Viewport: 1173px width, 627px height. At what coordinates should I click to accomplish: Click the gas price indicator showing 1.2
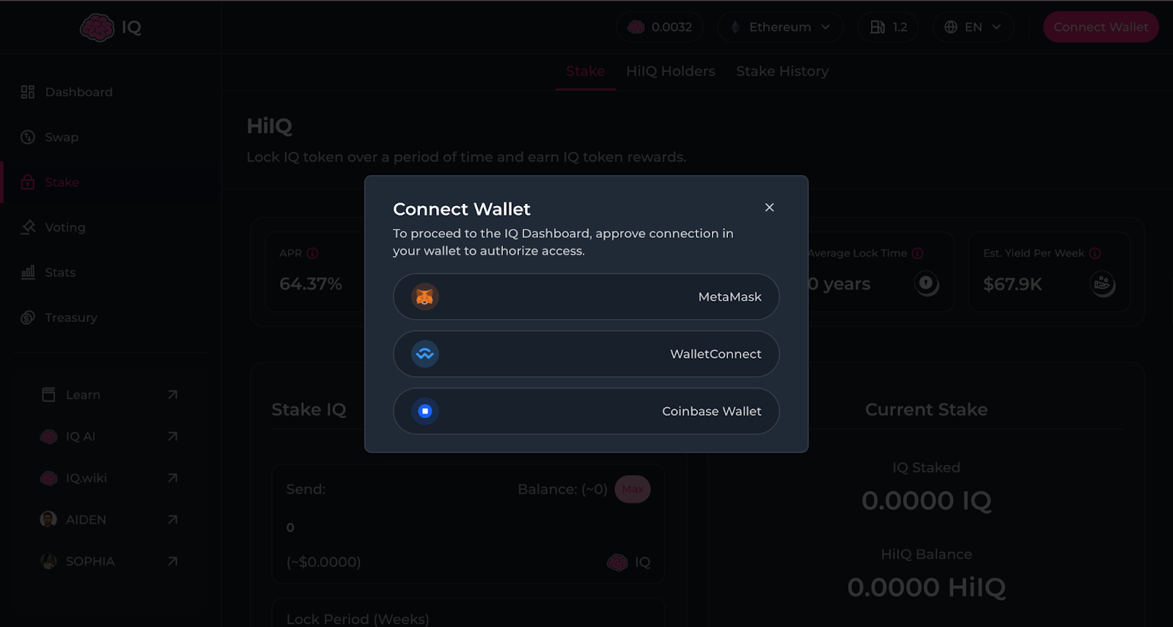pyautogui.click(x=888, y=27)
